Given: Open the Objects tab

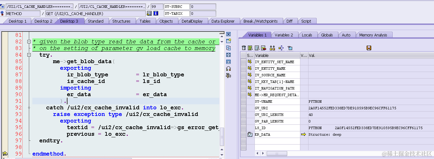Looking at the screenshot, I should point(166,21).
